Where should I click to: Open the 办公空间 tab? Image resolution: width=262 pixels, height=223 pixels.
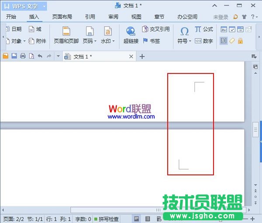click(x=187, y=17)
